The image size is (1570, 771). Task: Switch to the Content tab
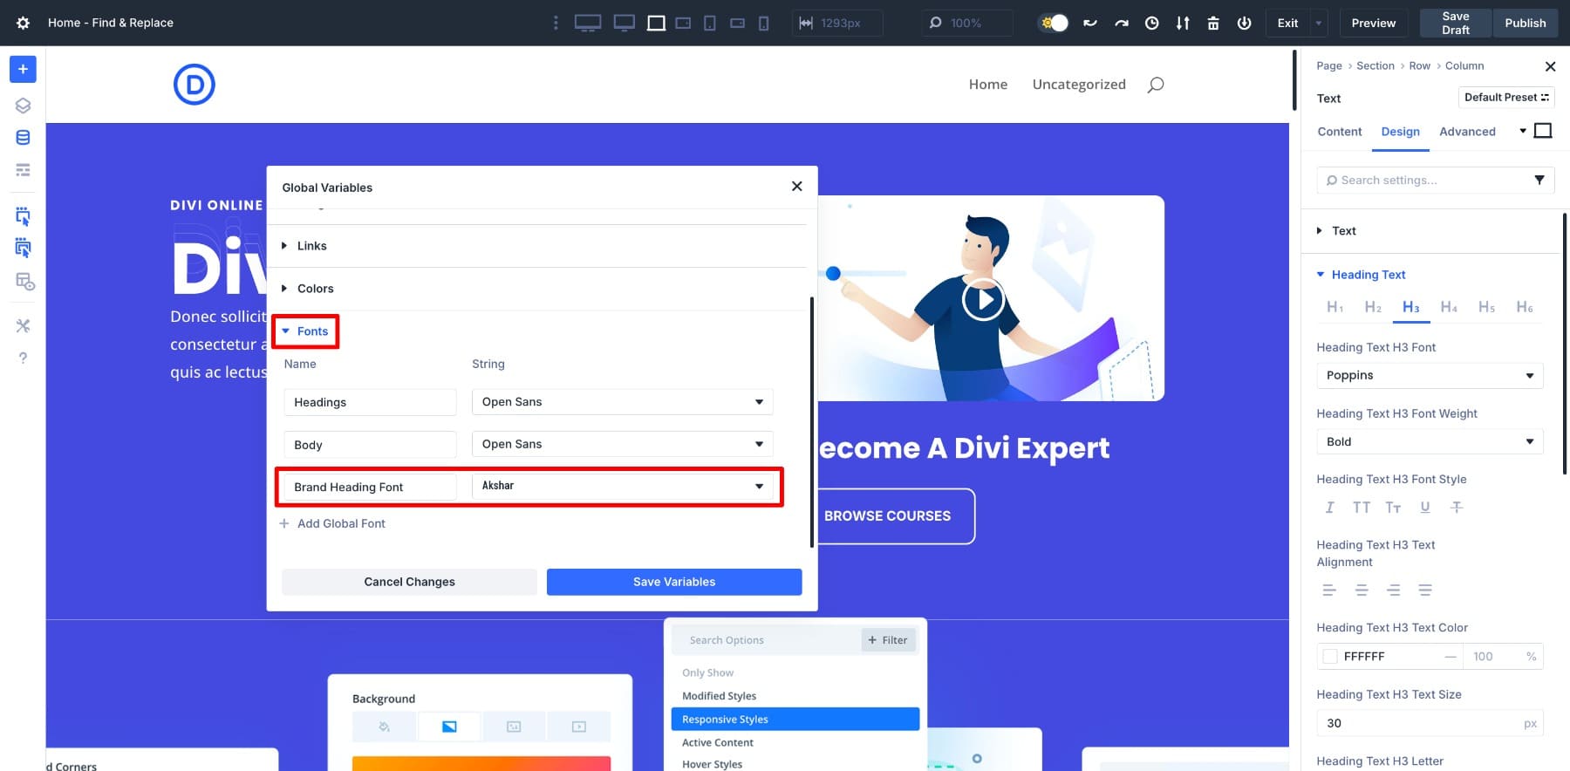pos(1339,132)
